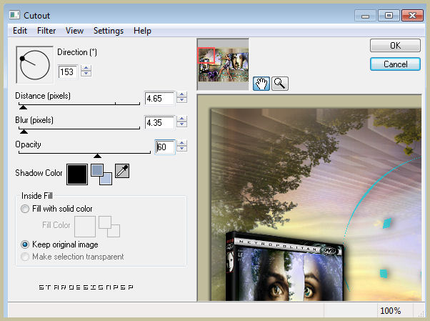Viewport: 430px width, 321px height.
Task: Open the Settings menu
Action: coord(109,31)
